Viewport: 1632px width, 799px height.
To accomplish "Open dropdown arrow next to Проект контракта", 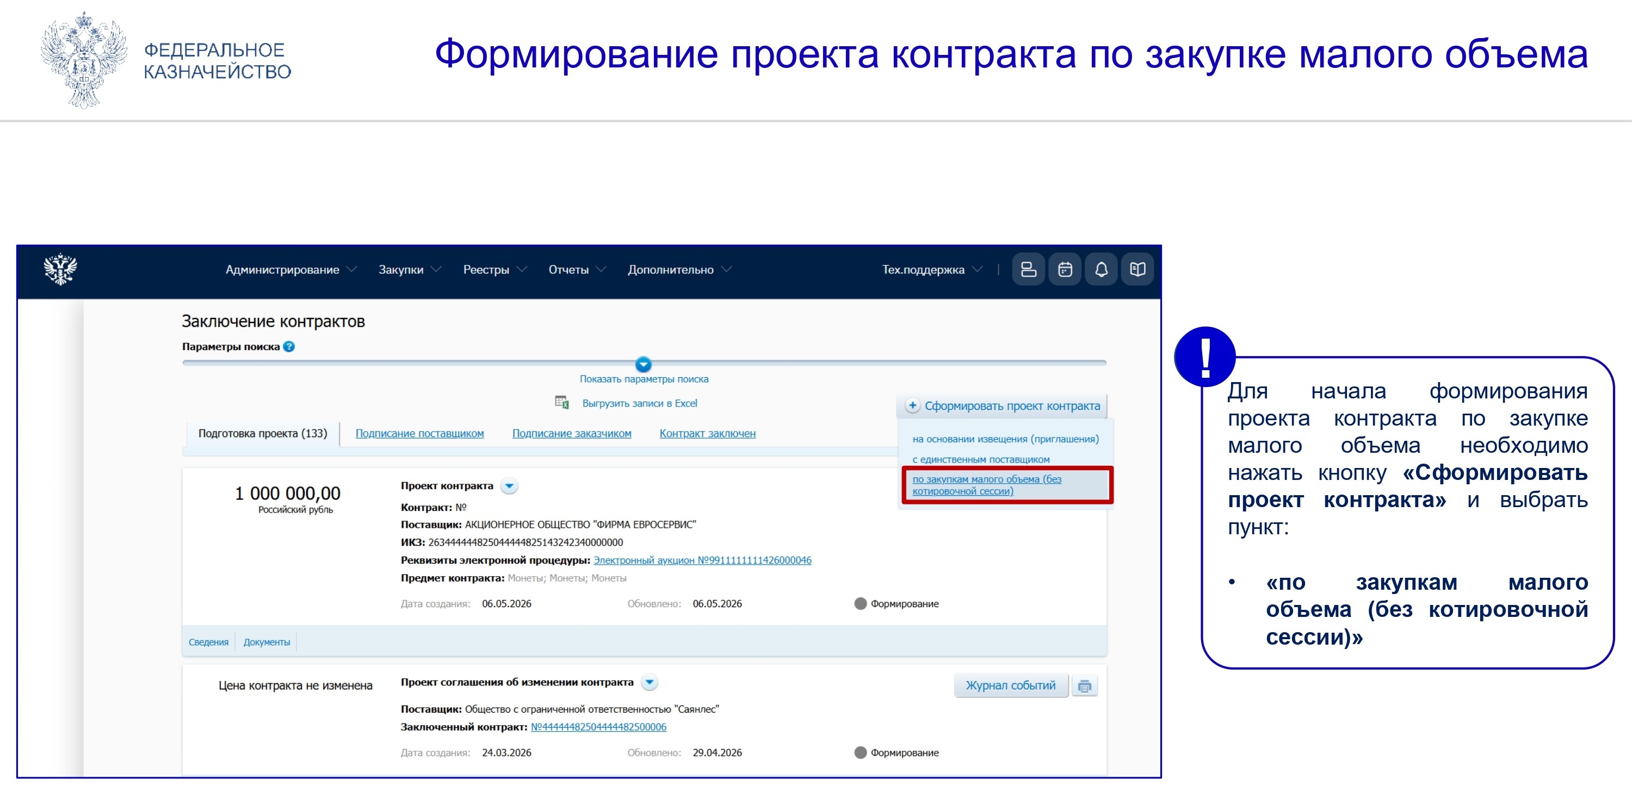I will [x=509, y=485].
